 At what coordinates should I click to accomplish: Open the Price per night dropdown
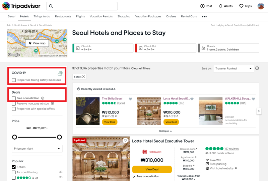coord(37,149)
